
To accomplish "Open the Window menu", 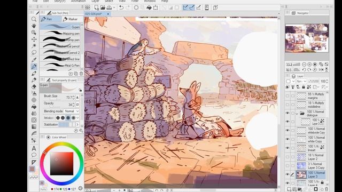I will pos(150,1).
